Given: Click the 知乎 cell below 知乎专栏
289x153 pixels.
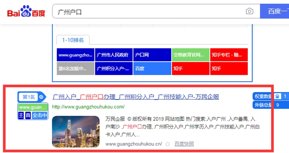Looking at the screenshot, I should click(x=229, y=69).
